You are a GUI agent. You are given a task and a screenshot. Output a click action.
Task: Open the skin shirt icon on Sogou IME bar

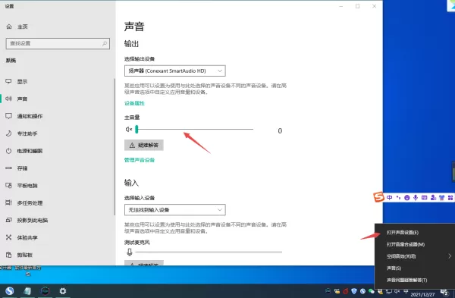441,198
